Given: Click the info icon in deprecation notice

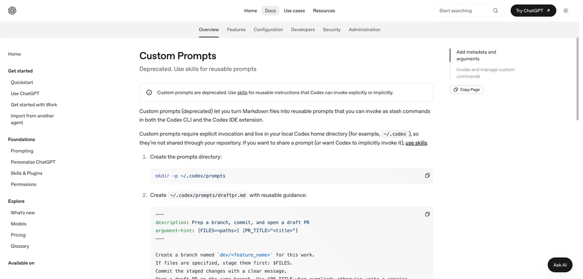Looking at the screenshot, I should coord(149,92).
